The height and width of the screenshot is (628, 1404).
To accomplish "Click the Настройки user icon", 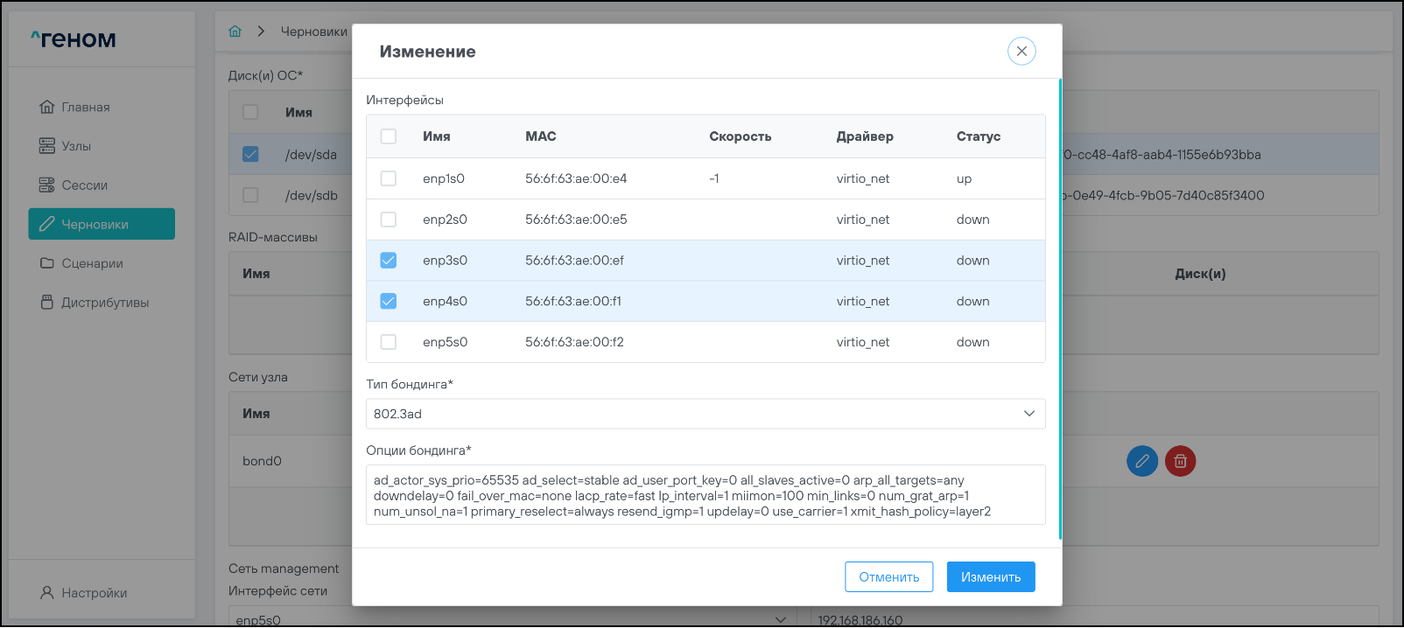I will pyautogui.click(x=47, y=593).
